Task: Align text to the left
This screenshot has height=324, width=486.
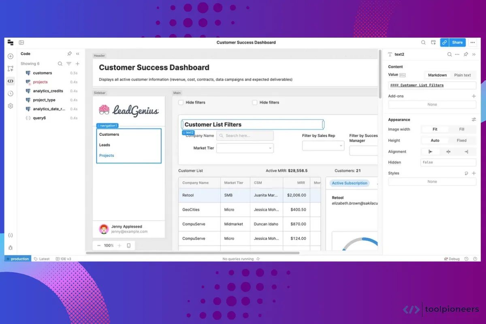Action: pos(431,152)
